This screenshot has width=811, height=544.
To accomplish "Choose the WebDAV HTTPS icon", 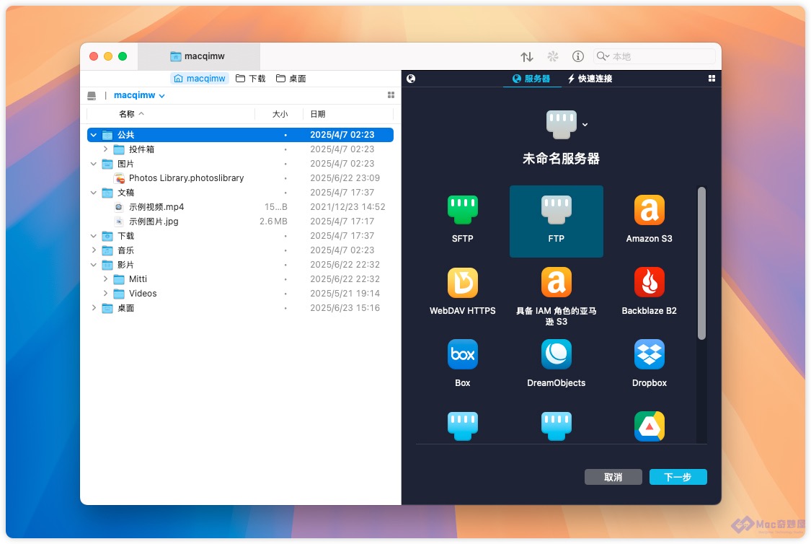I will click(x=462, y=282).
